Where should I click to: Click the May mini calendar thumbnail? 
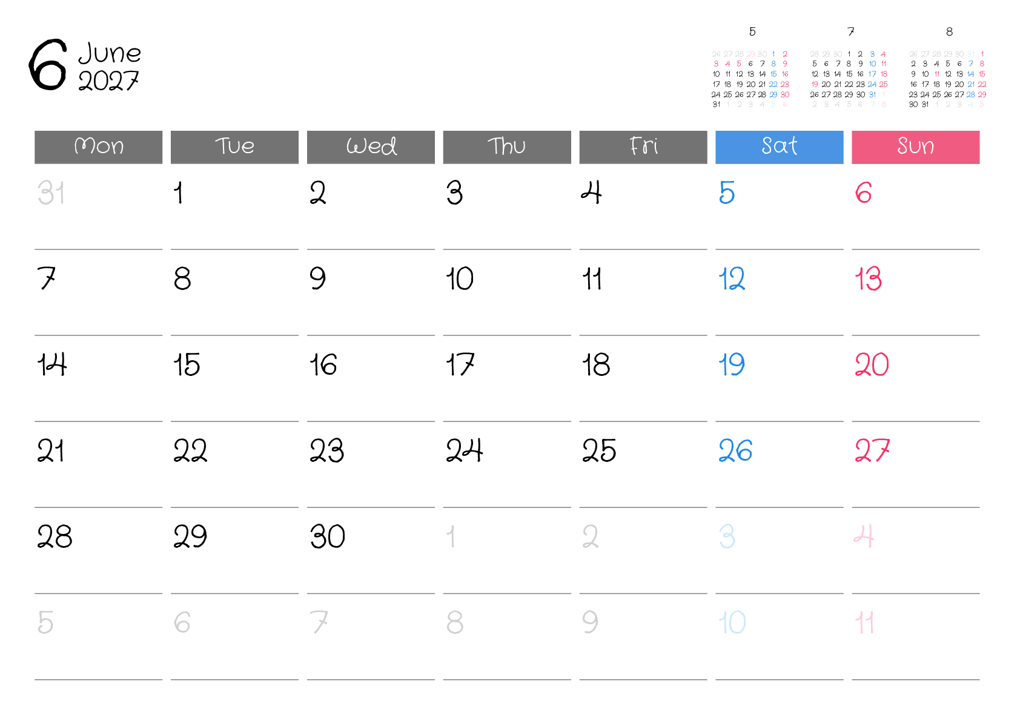750,74
